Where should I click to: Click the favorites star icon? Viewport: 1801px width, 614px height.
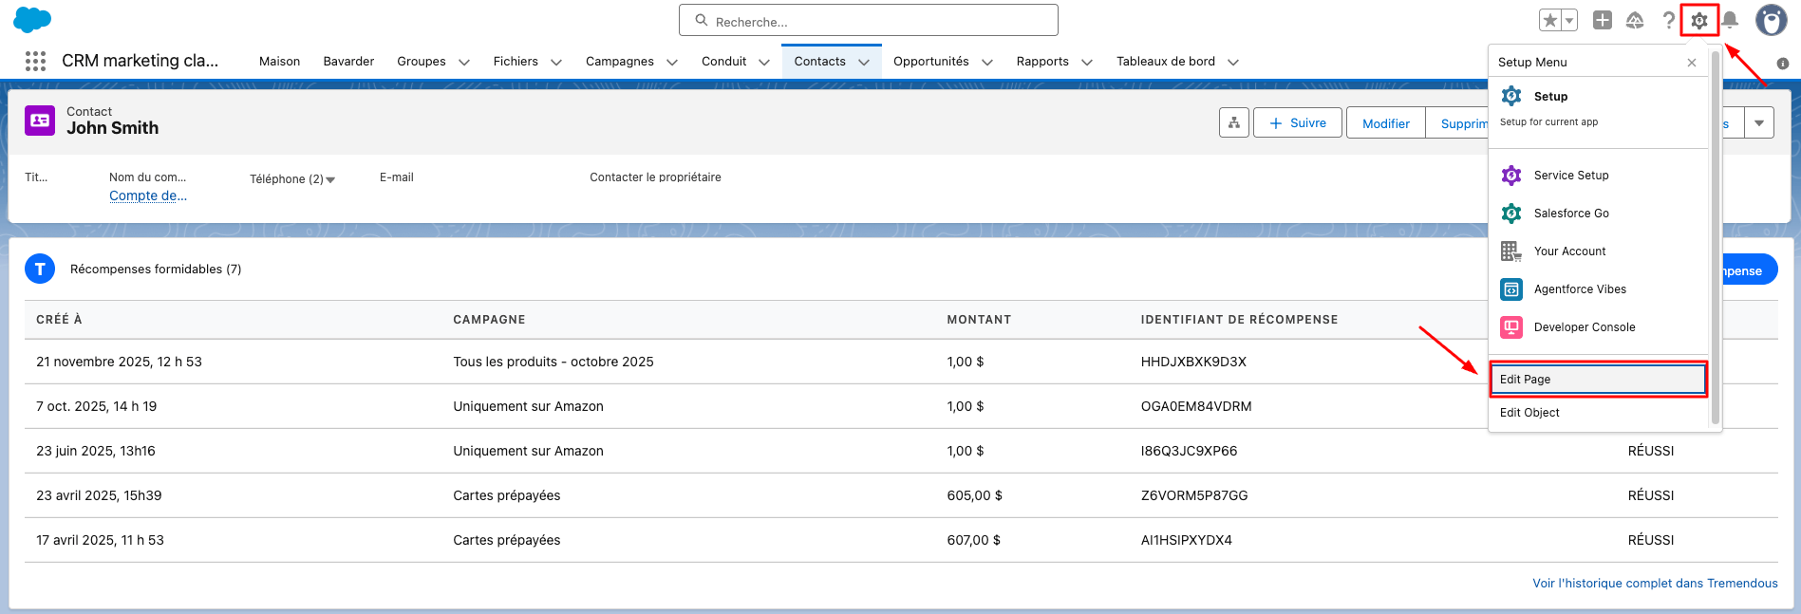click(x=1550, y=20)
